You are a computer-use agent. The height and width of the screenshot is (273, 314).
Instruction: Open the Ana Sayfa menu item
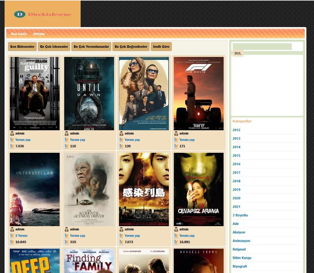coord(19,34)
